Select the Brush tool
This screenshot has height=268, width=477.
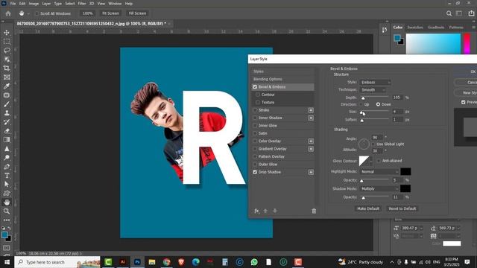(7, 104)
